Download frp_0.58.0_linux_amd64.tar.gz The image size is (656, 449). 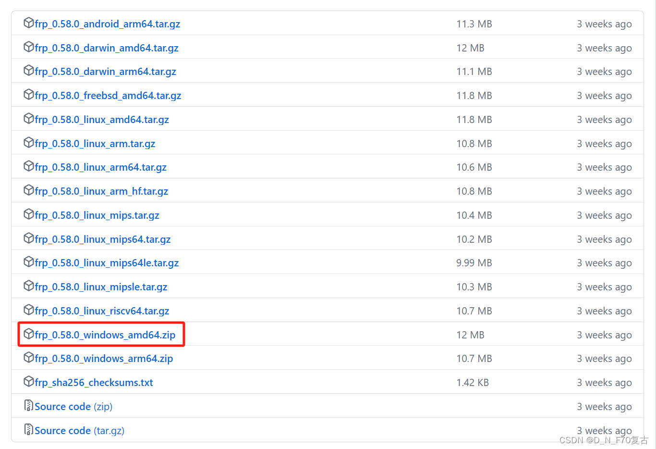pos(102,120)
